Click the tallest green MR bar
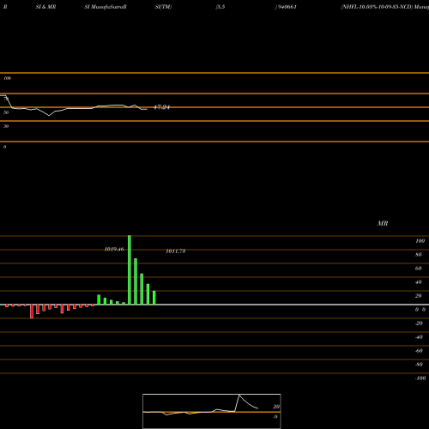This screenshot has height=429, width=429. [x=130, y=270]
